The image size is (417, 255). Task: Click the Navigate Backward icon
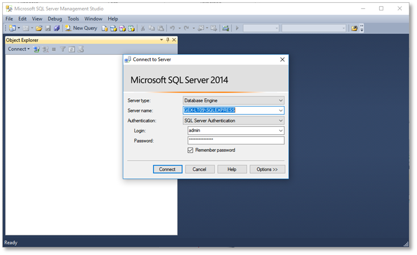click(x=201, y=28)
